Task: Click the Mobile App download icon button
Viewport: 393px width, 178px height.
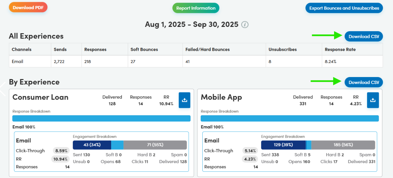Action: coord(373,100)
